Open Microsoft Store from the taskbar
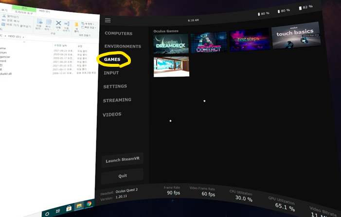Image resolution: width=341 pixels, height=217 pixels. pyautogui.click(x=69, y=209)
